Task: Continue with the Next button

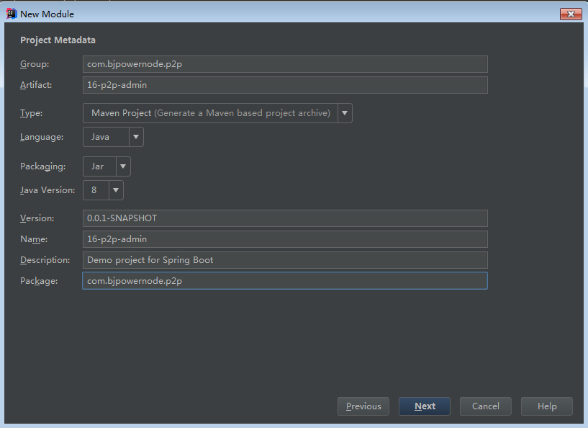Action: 425,406
